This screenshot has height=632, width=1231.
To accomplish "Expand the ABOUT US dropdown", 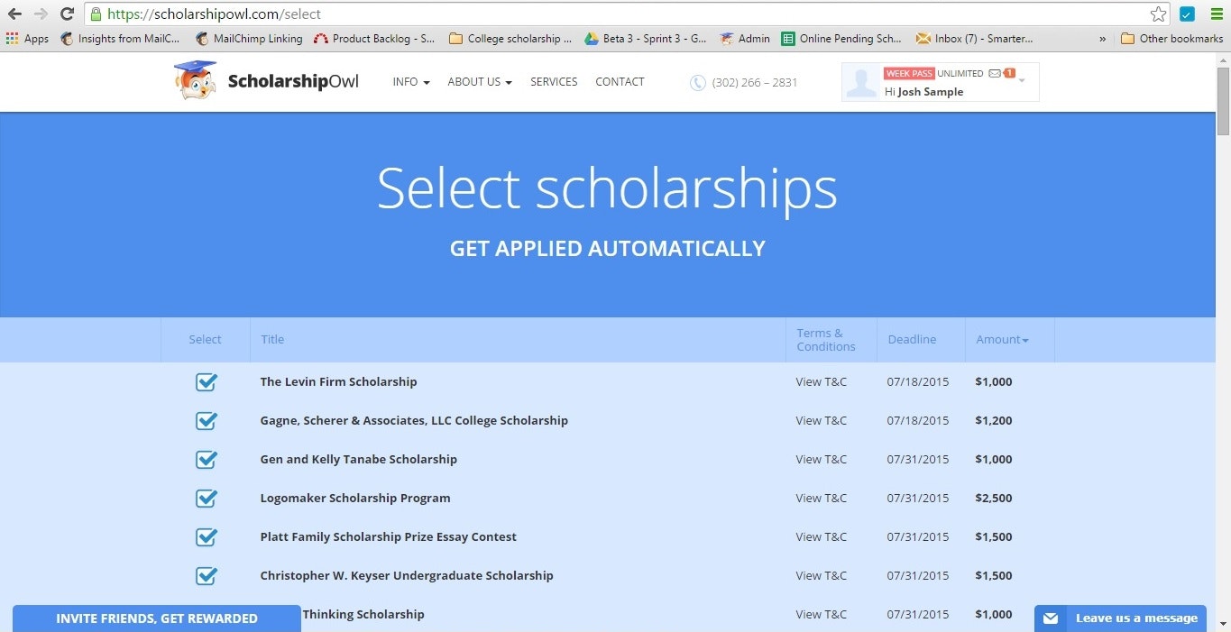I will [479, 81].
